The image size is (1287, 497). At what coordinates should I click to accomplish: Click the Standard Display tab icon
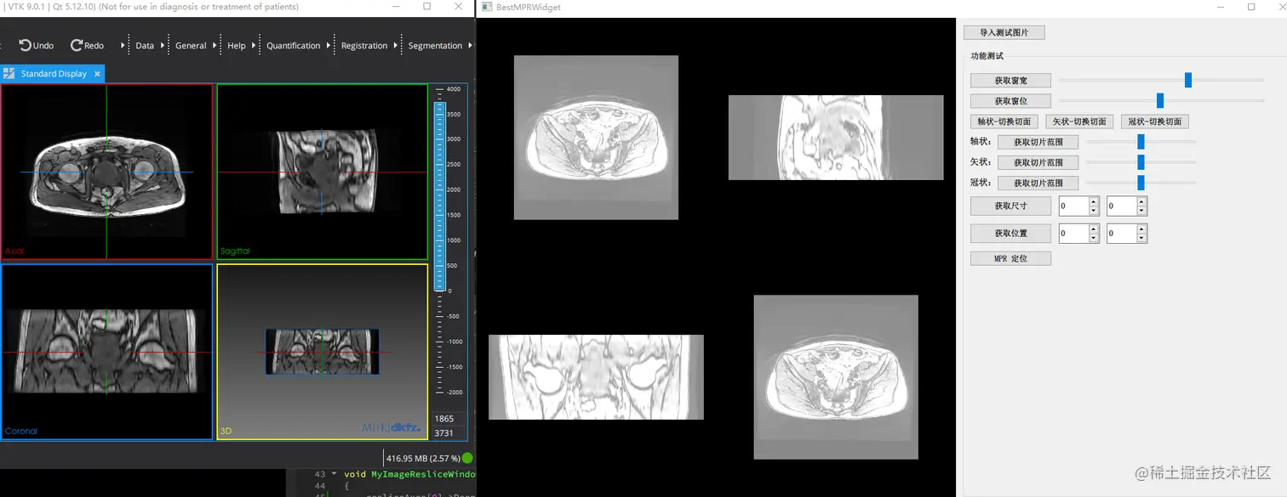[x=9, y=74]
